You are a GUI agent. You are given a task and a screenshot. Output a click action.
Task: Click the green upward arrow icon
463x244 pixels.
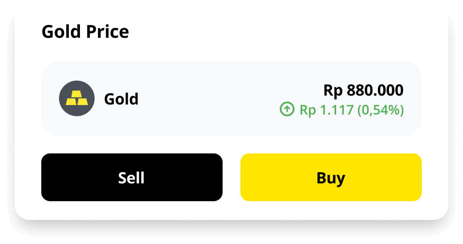(287, 110)
